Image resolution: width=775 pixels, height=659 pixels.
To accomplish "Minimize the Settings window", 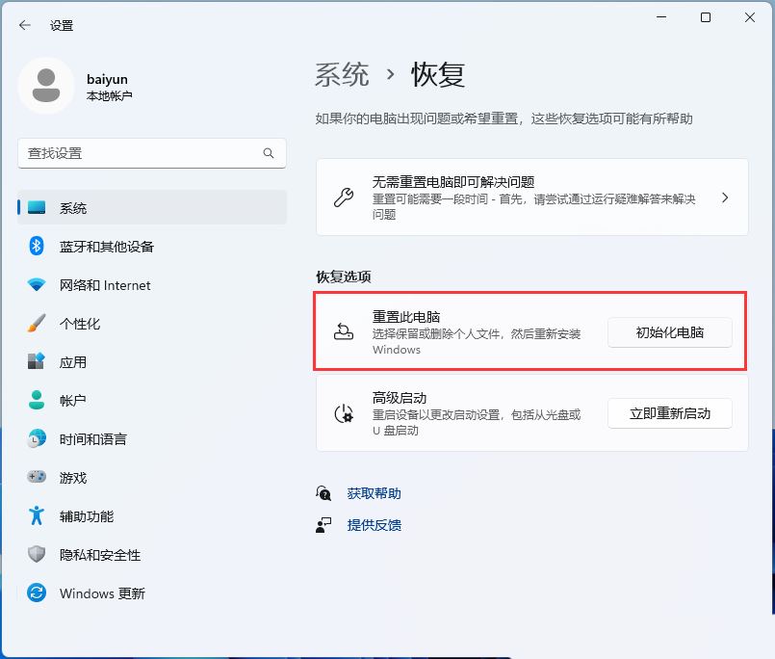I will 661,17.
